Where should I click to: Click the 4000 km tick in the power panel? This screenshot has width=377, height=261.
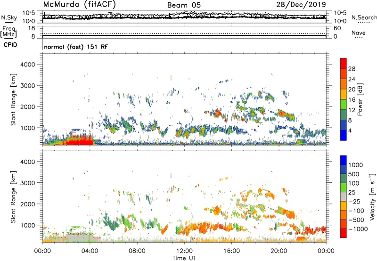[28, 65]
